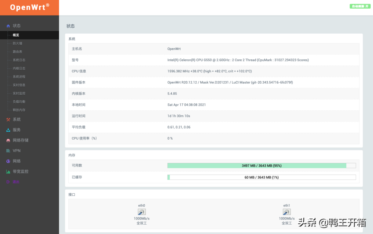The width and height of the screenshot is (373, 234).
Task: Click the OpenWrt logo
Action: pyautogui.click(x=29, y=7)
